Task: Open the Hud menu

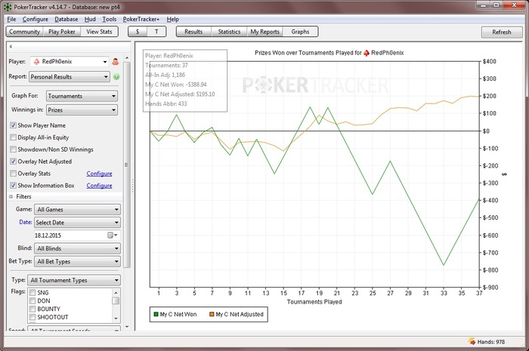Action: click(90, 18)
